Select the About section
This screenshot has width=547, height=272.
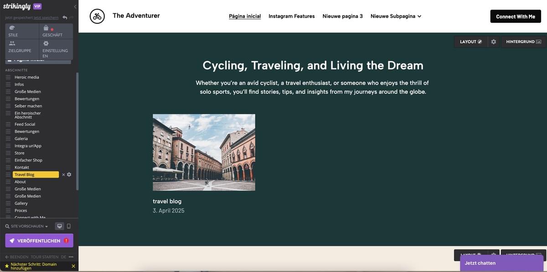(20, 182)
